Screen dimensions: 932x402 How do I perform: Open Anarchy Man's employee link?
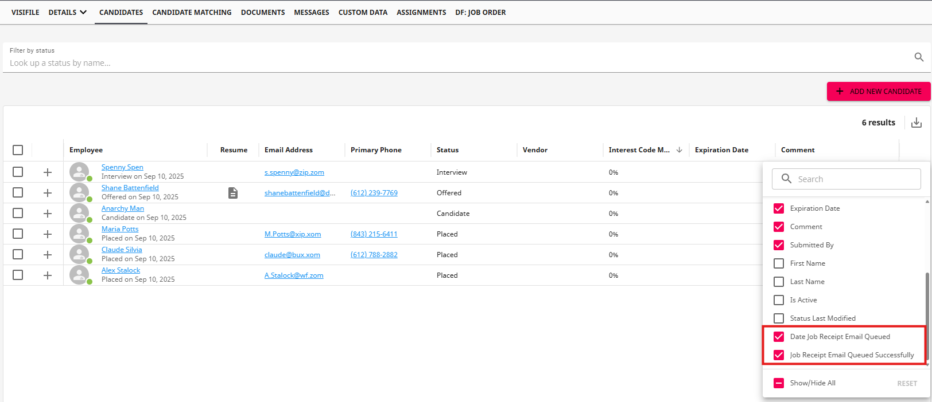123,208
